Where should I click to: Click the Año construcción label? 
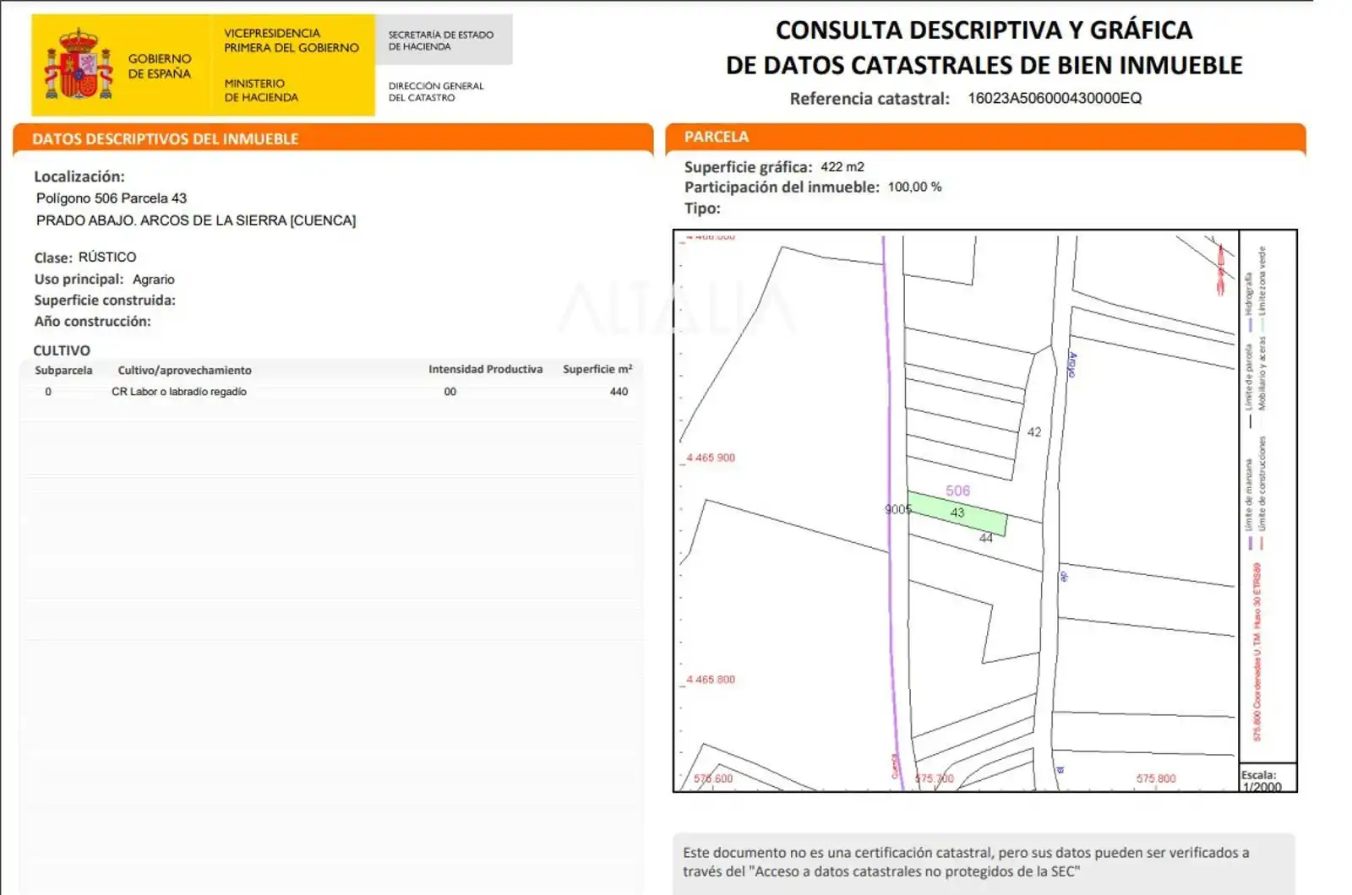point(92,322)
